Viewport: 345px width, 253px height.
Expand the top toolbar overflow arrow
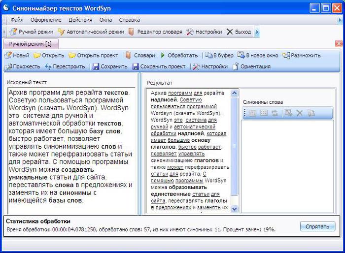click(x=257, y=32)
